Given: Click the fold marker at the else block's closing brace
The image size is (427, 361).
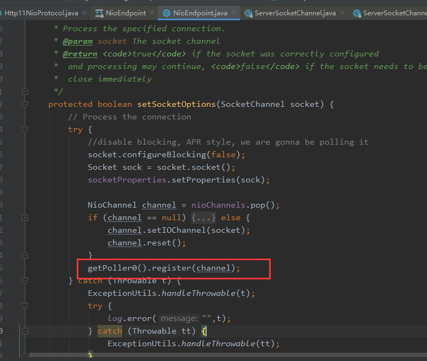Looking at the screenshot, I should click(x=25, y=256).
